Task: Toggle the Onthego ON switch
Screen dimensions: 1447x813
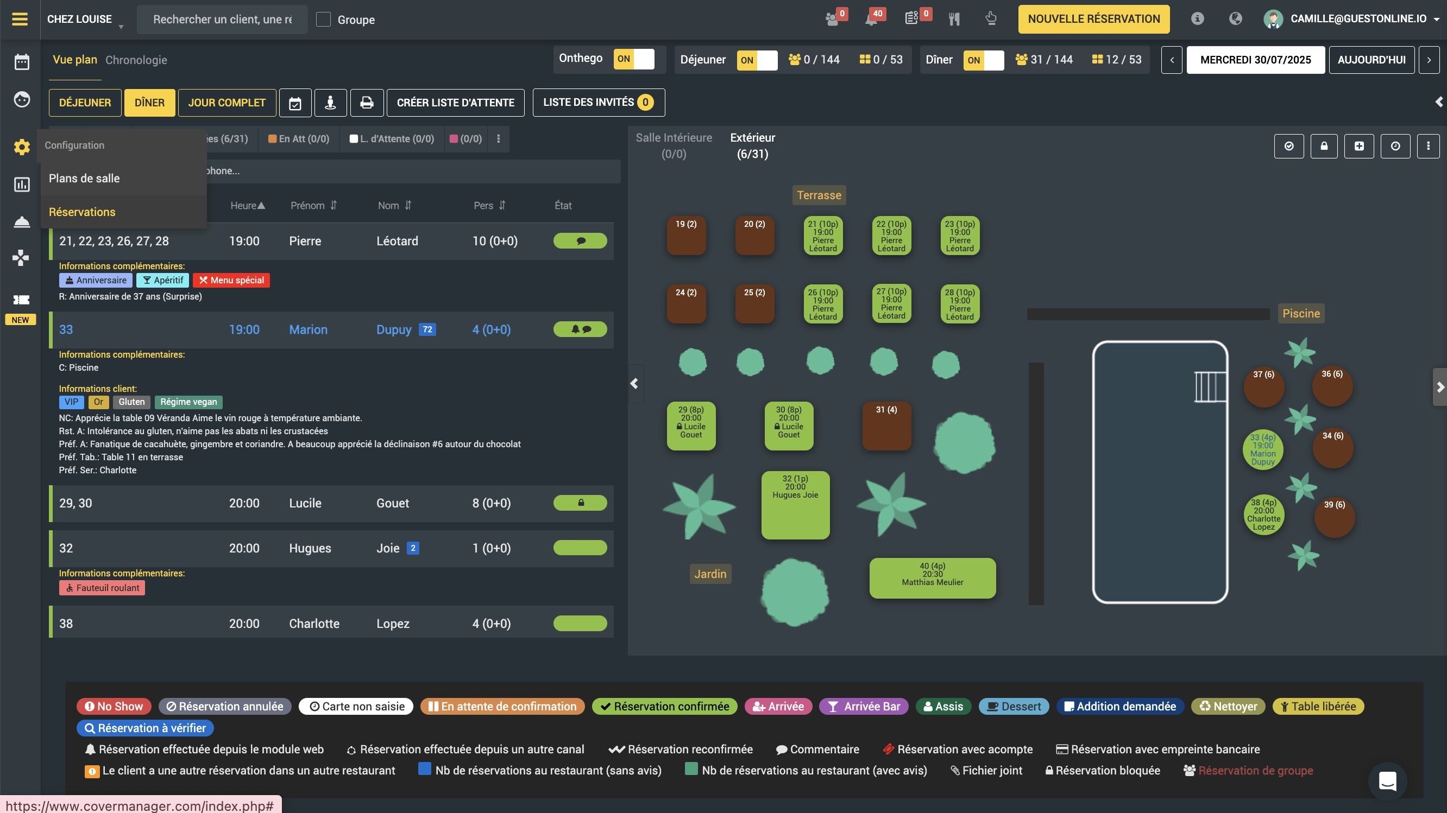Action: [634, 59]
